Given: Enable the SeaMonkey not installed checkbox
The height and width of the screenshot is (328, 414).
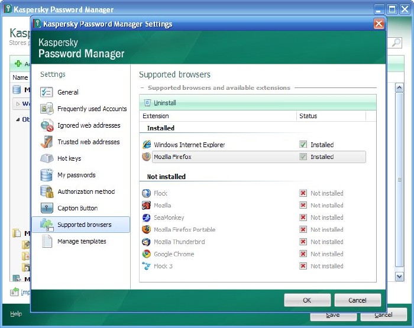Looking at the screenshot, I should [x=303, y=217].
